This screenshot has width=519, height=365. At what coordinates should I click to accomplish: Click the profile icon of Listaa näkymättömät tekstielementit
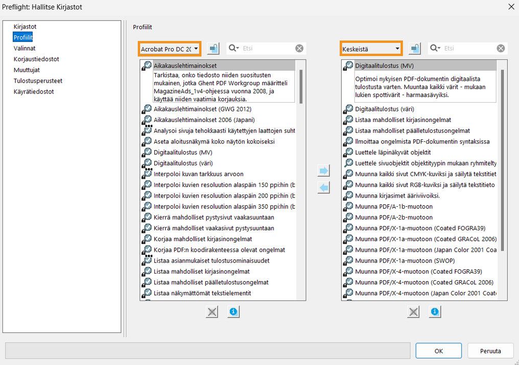pyautogui.click(x=147, y=293)
